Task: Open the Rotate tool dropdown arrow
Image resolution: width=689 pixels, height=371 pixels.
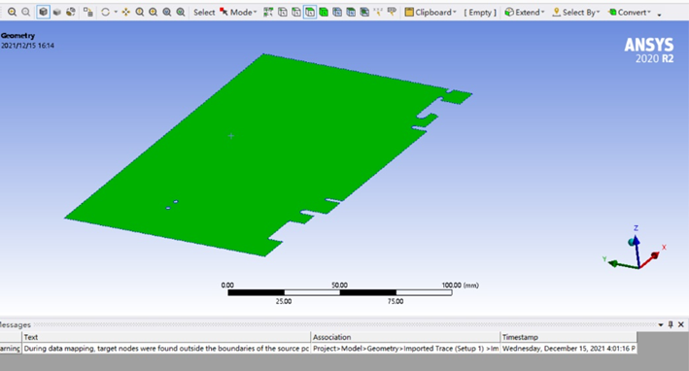Action: (116, 12)
